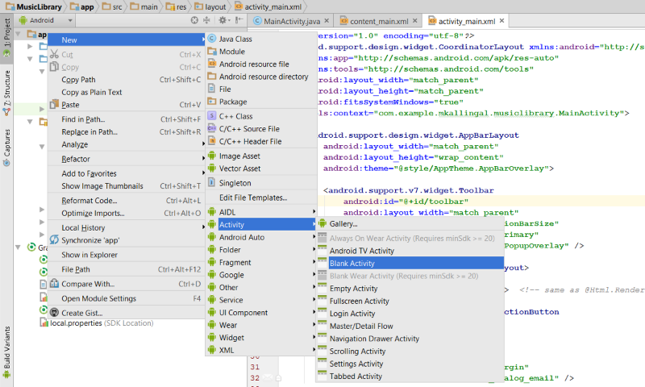Open Local History submenu

(127, 228)
